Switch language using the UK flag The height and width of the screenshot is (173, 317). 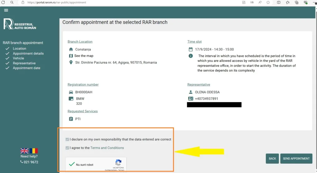24,151
